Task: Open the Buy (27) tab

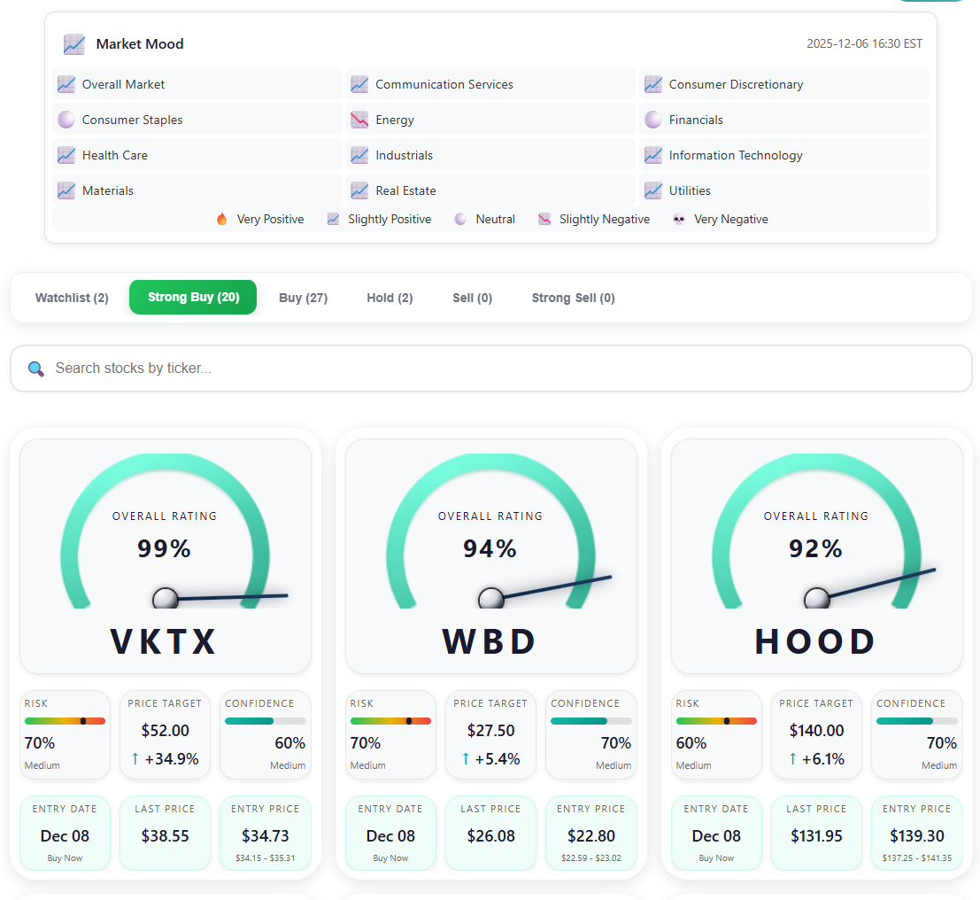Action: point(303,298)
